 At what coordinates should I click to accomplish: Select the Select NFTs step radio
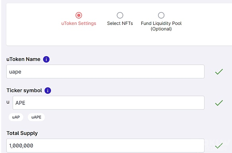(120, 15)
